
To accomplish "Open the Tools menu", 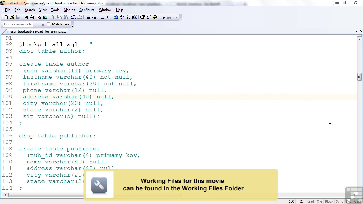I will click(55, 10).
